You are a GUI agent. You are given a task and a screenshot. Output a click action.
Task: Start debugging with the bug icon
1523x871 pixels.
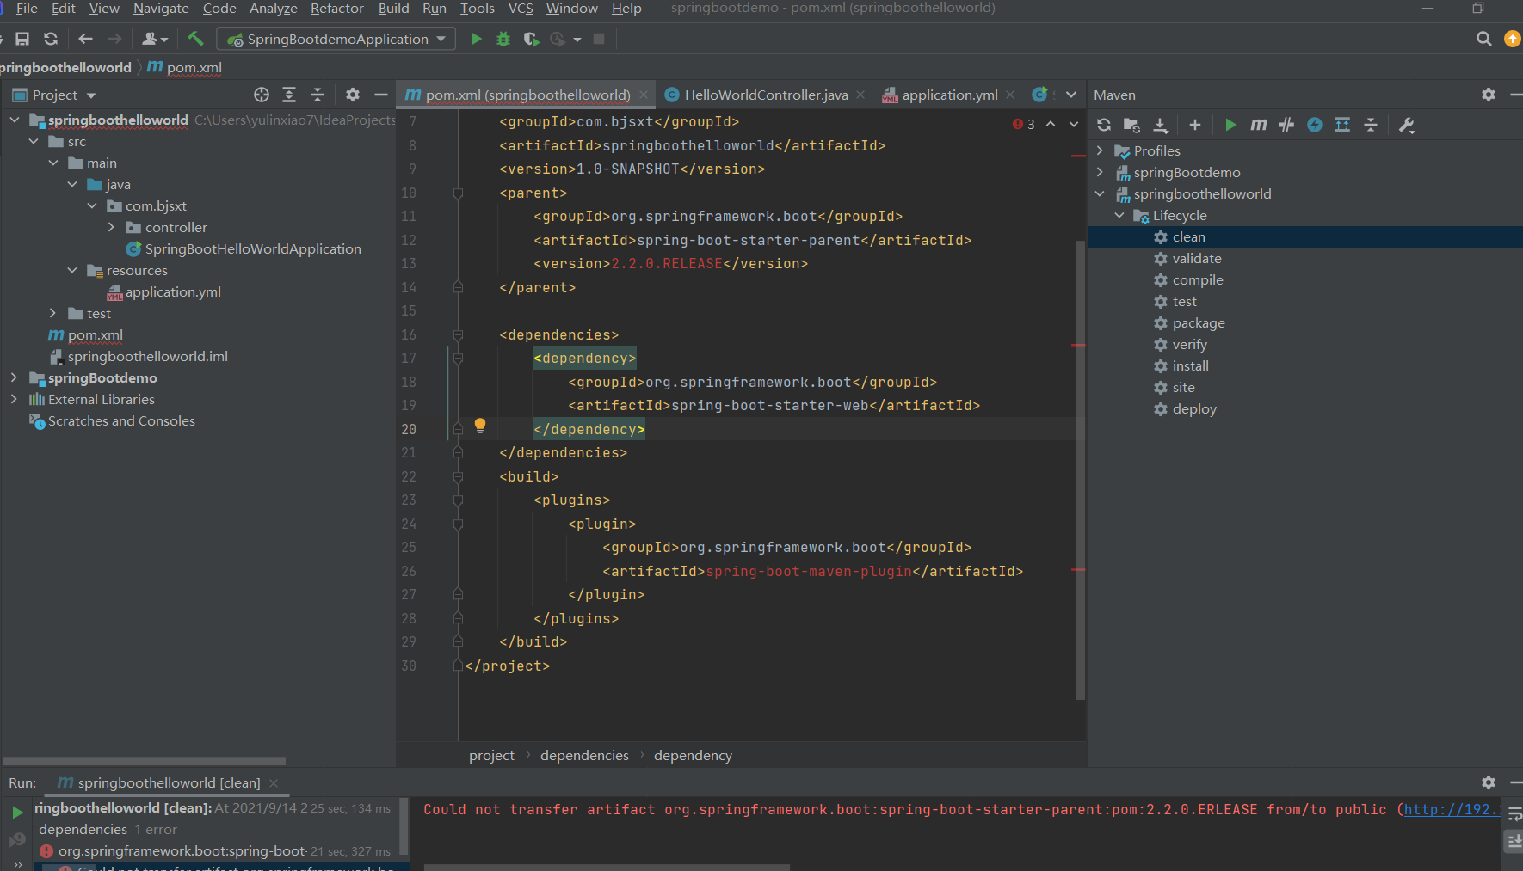point(503,39)
